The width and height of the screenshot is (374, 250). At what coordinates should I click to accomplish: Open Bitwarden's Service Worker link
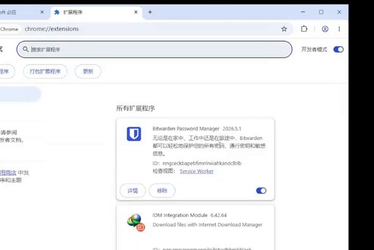click(x=197, y=171)
